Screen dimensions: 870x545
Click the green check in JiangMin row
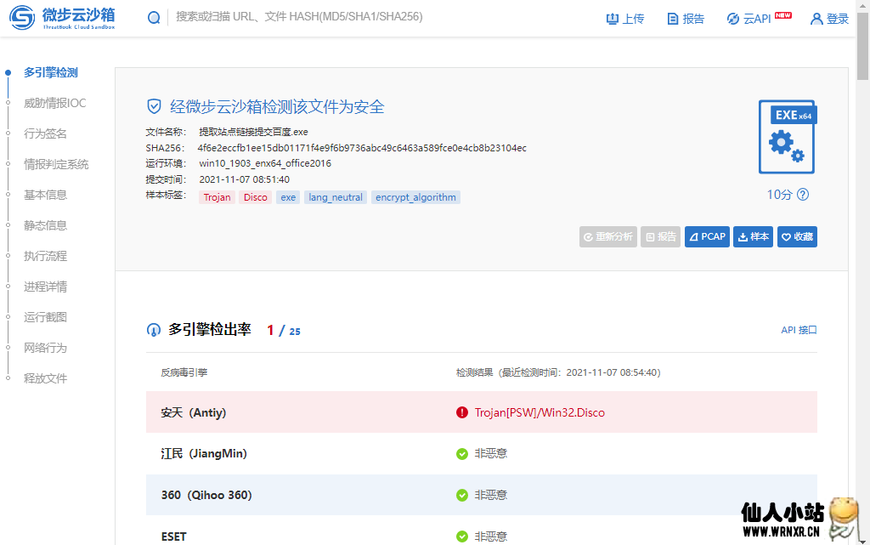pyautogui.click(x=461, y=454)
